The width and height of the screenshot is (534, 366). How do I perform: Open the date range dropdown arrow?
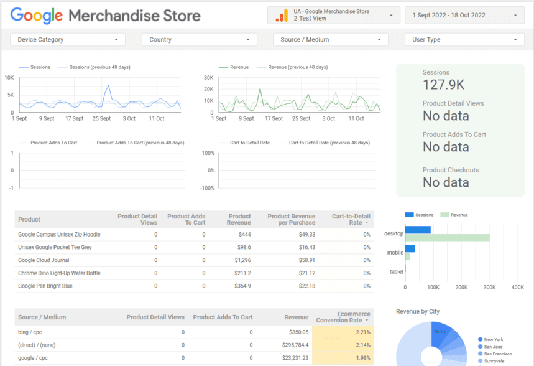(515, 15)
